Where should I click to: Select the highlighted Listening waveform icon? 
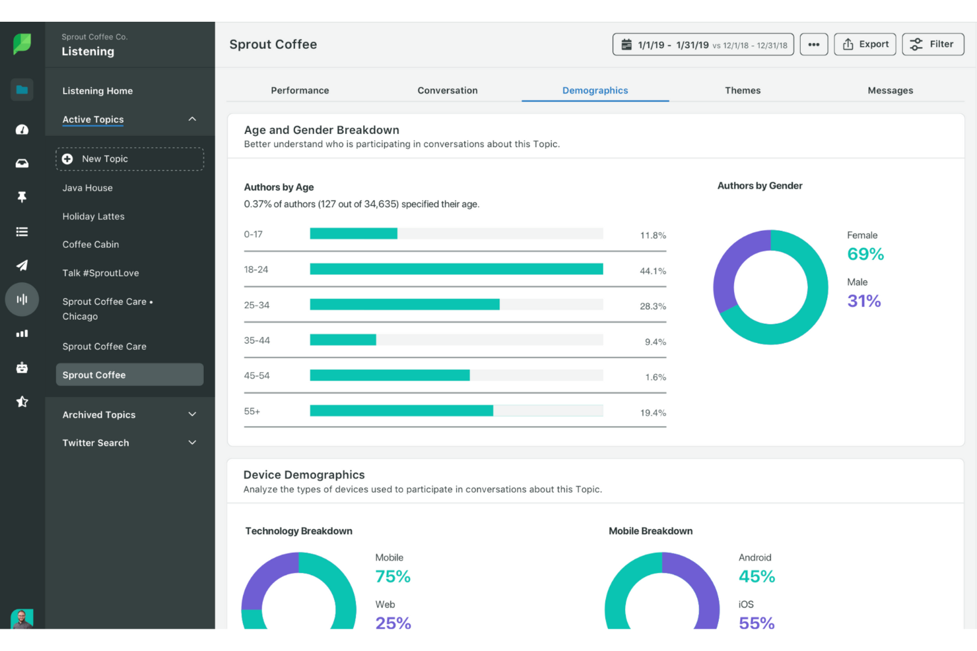22,299
